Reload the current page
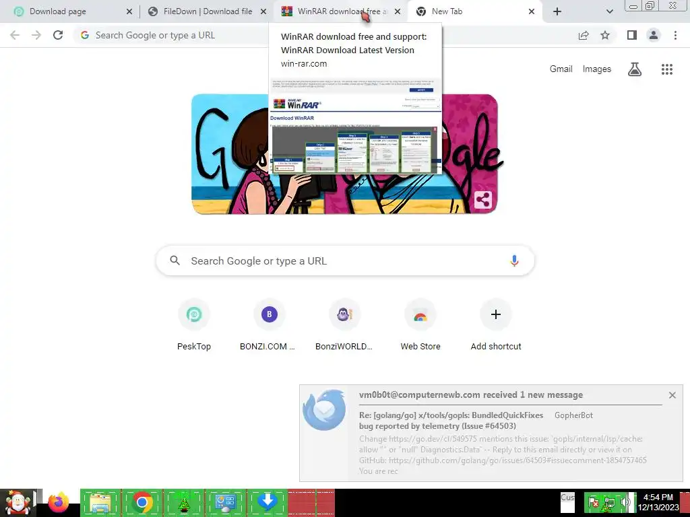 (58, 35)
